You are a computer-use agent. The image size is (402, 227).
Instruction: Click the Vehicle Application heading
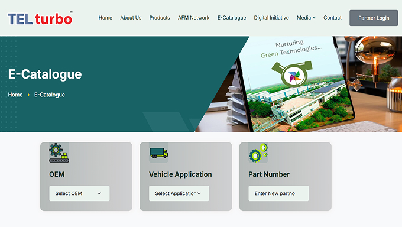coord(180,174)
